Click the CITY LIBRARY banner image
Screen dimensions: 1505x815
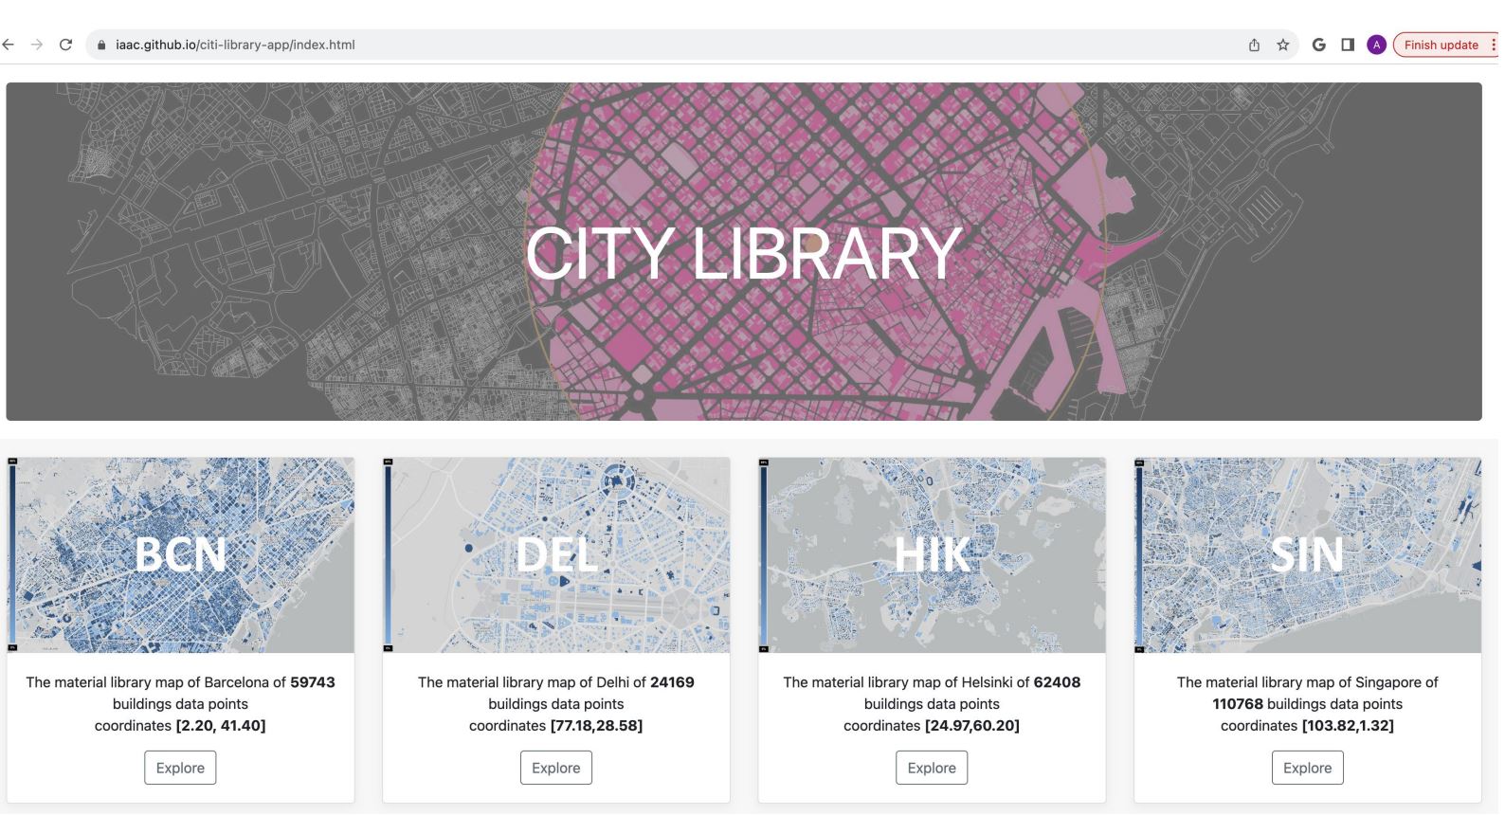744,252
